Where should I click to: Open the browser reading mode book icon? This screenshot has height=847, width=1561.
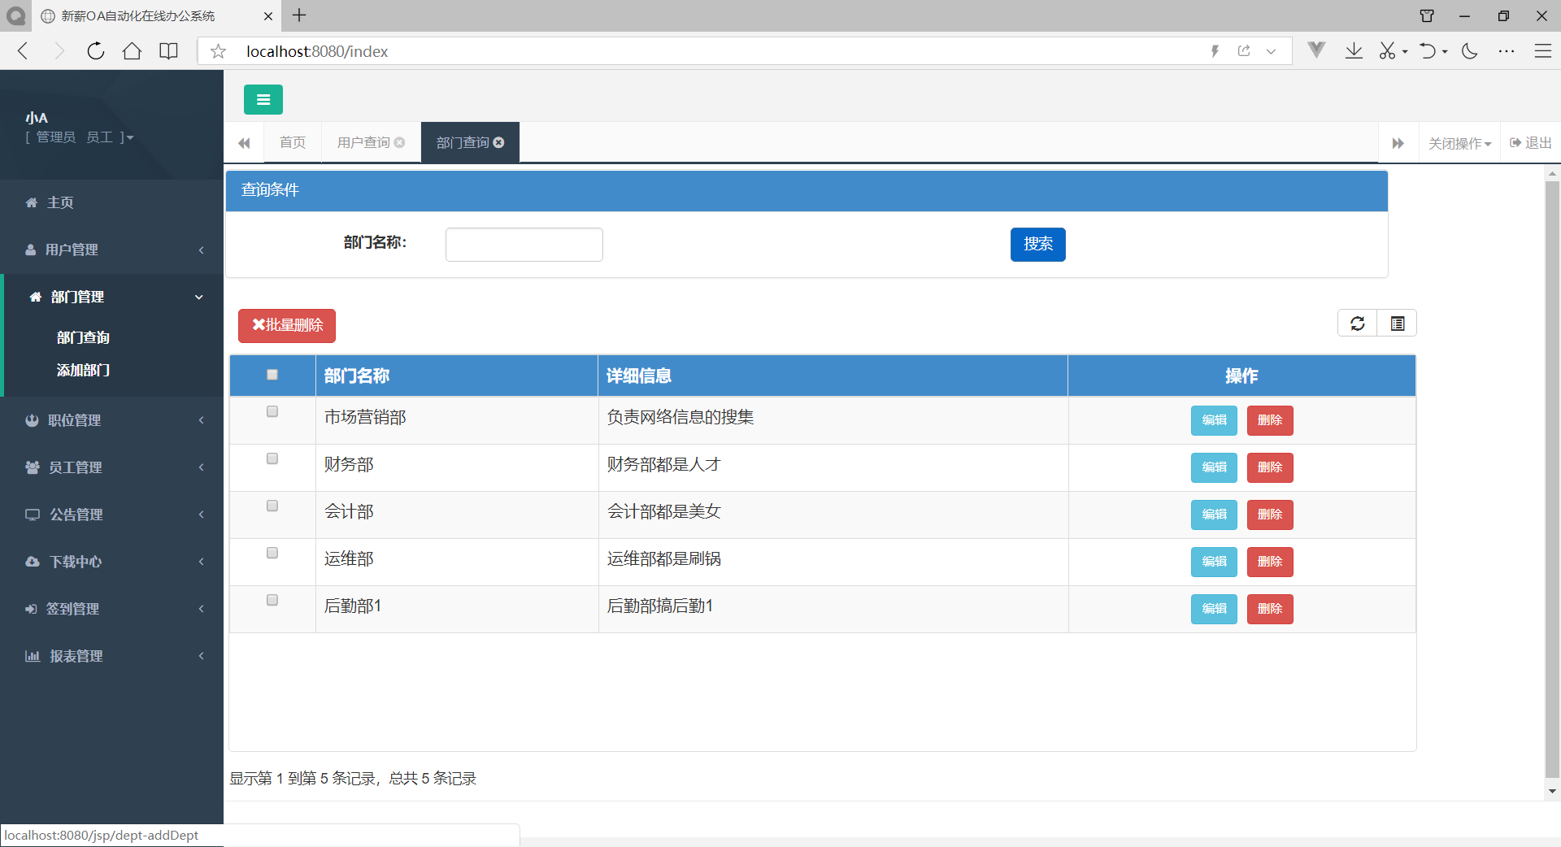click(x=168, y=51)
